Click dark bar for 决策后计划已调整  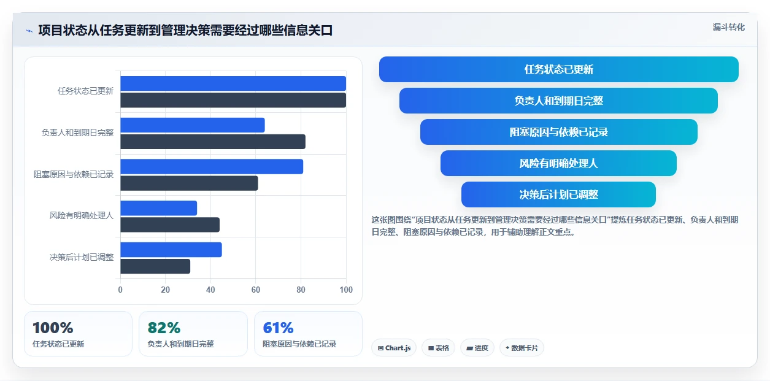[x=155, y=266]
